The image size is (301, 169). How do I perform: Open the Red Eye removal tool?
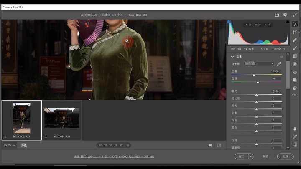tap(295, 72)
